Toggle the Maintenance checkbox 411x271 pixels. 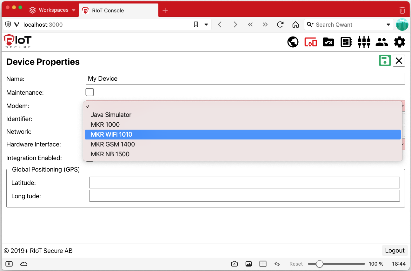click(90, 92)
